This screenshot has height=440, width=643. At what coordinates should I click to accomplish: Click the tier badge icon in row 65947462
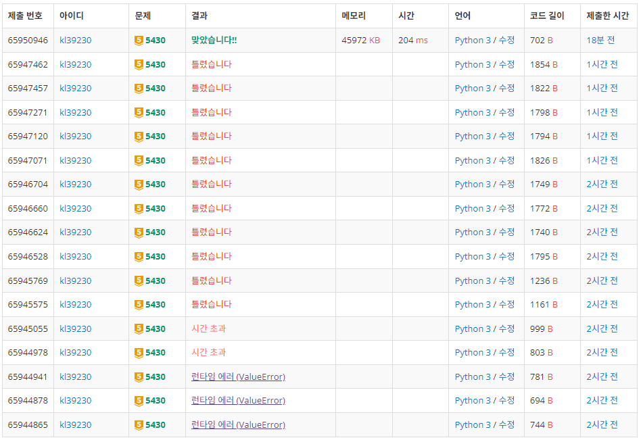click(139, 64)
